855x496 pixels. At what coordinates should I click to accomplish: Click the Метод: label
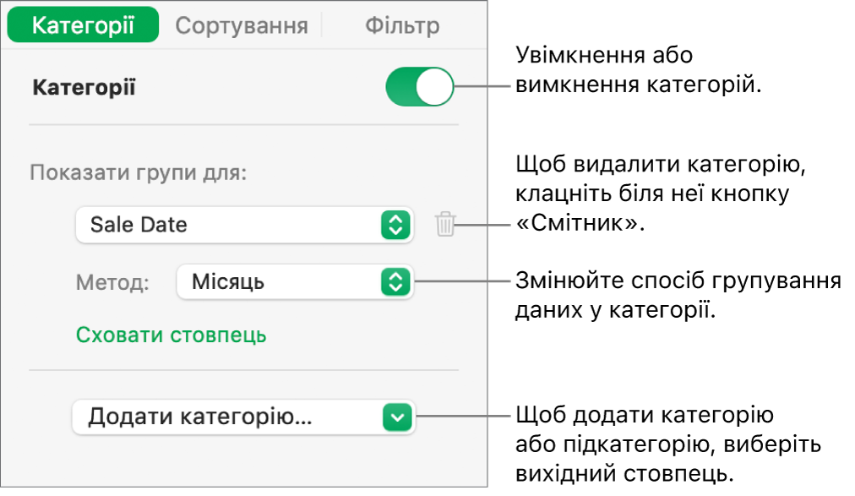tap(112, 282)
